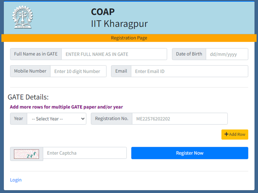Focus the Full Name as in GATE field

coord(114,54)
